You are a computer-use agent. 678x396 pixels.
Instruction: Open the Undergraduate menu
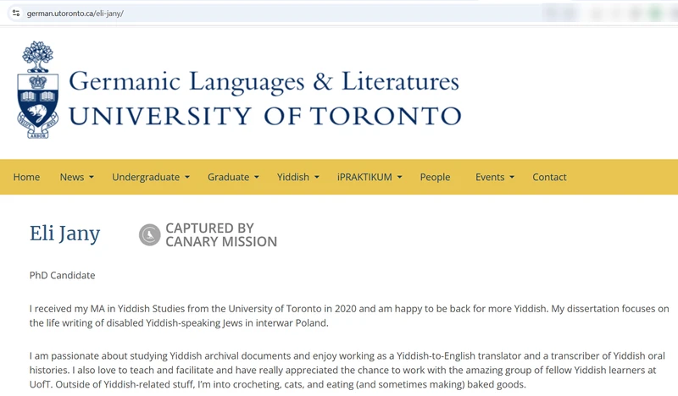point(146,177)
